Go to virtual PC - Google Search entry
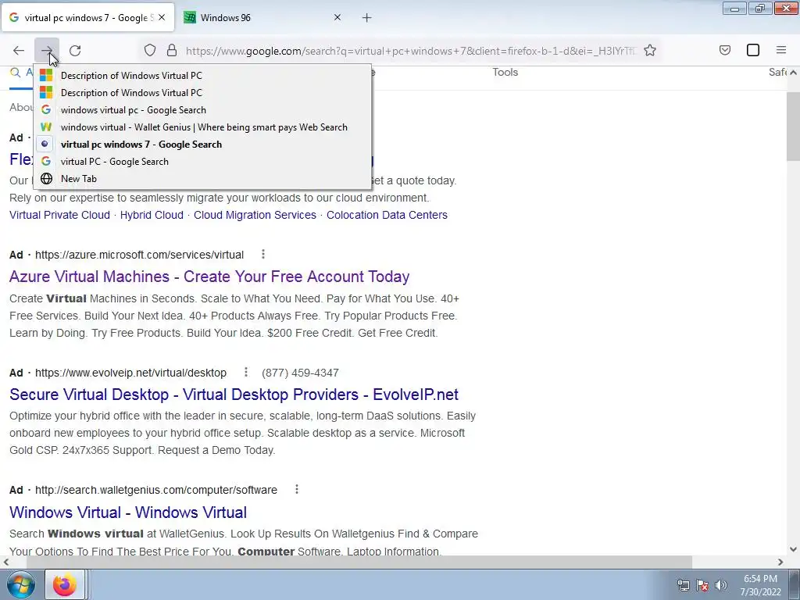The image size is (800, 600). (202, 161)
